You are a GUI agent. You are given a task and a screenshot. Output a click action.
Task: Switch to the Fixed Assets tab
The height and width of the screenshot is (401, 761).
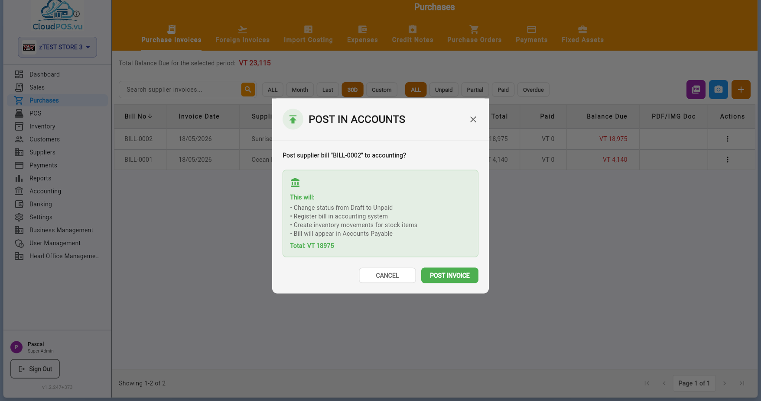point(582,35)
